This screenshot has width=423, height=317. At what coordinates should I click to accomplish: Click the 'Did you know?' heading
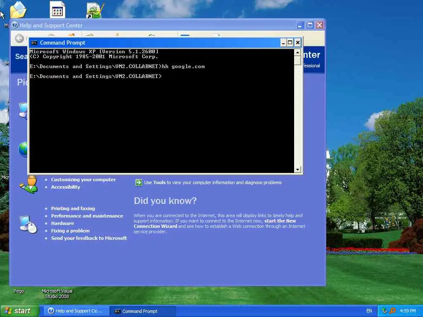coord(165,201)
